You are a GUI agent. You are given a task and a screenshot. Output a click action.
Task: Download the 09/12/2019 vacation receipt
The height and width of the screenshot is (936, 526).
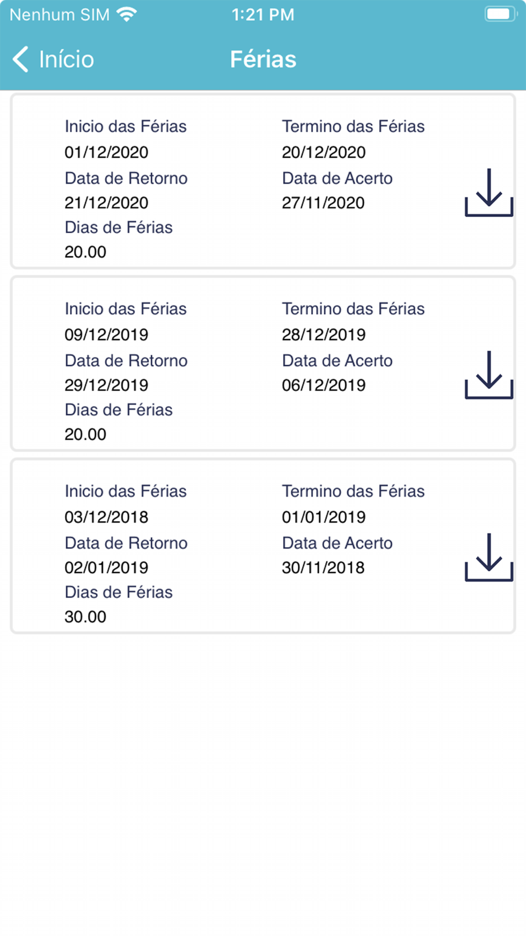pyautogui.click(x=489, y=375)
